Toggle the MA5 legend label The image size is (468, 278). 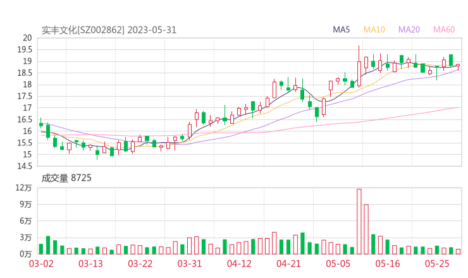pyautogui.click(x=342, y=30)
